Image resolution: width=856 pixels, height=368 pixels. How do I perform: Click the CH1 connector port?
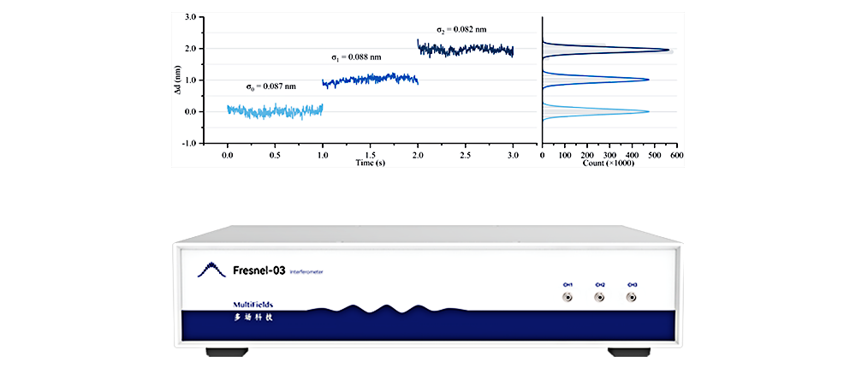(x=567, y=298)
